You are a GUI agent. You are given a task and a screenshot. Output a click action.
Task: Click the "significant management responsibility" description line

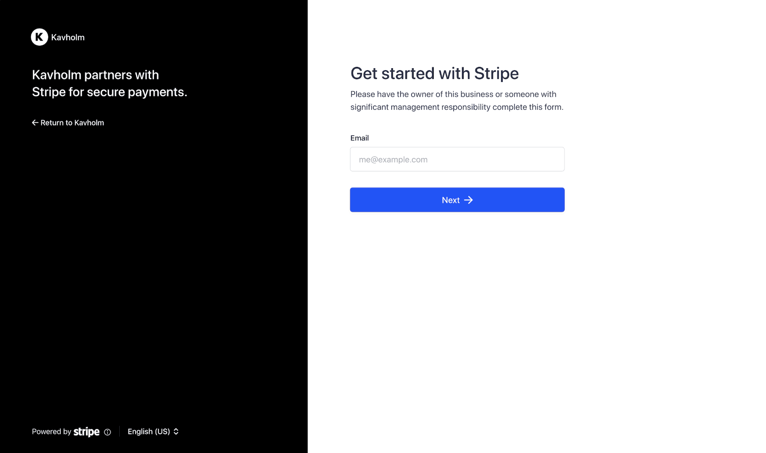[457, 107]
